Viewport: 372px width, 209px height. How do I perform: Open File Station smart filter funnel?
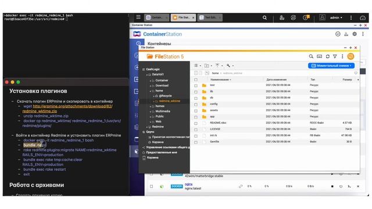[335, 56]
